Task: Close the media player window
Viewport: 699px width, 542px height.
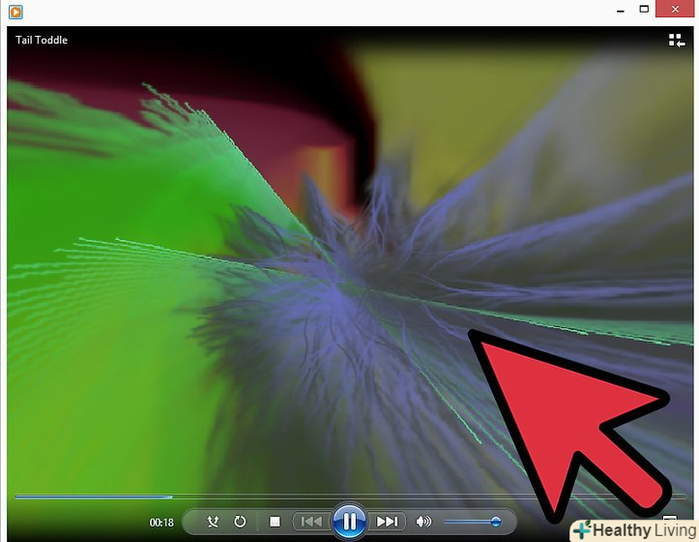Action: pos(677,10)
